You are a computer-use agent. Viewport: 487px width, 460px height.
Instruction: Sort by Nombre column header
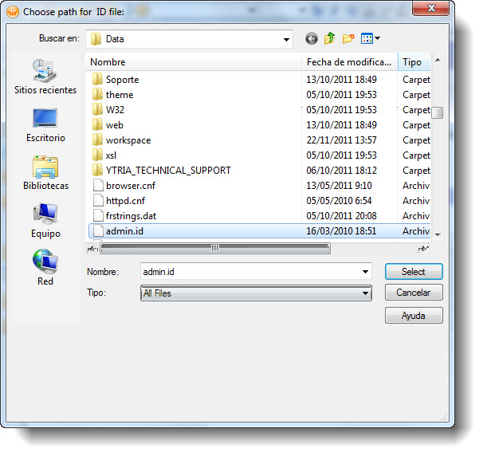coord(194,62)
